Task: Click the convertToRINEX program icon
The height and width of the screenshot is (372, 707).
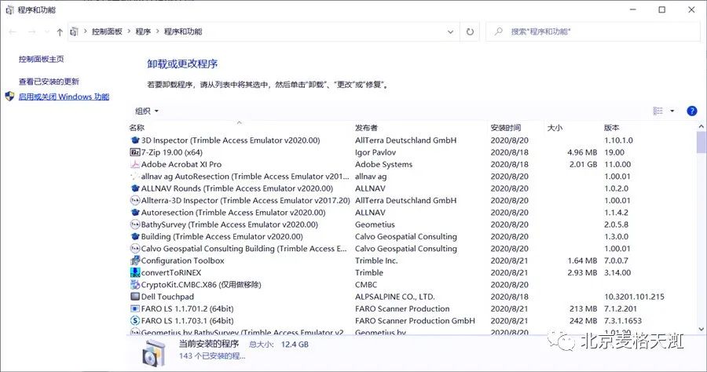Action: click(x=135, y=272)
